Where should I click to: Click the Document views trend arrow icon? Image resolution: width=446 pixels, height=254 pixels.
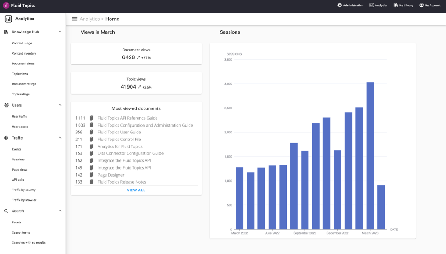tap(138, 57)
